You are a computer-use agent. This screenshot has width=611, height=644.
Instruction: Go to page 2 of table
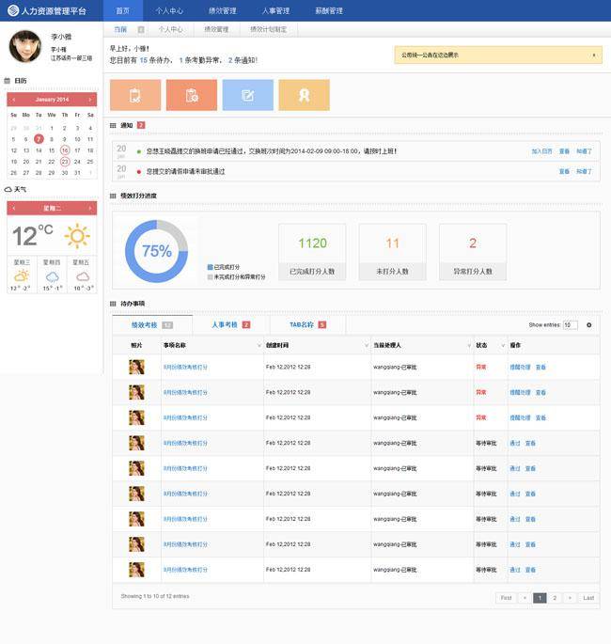(555, 598)
